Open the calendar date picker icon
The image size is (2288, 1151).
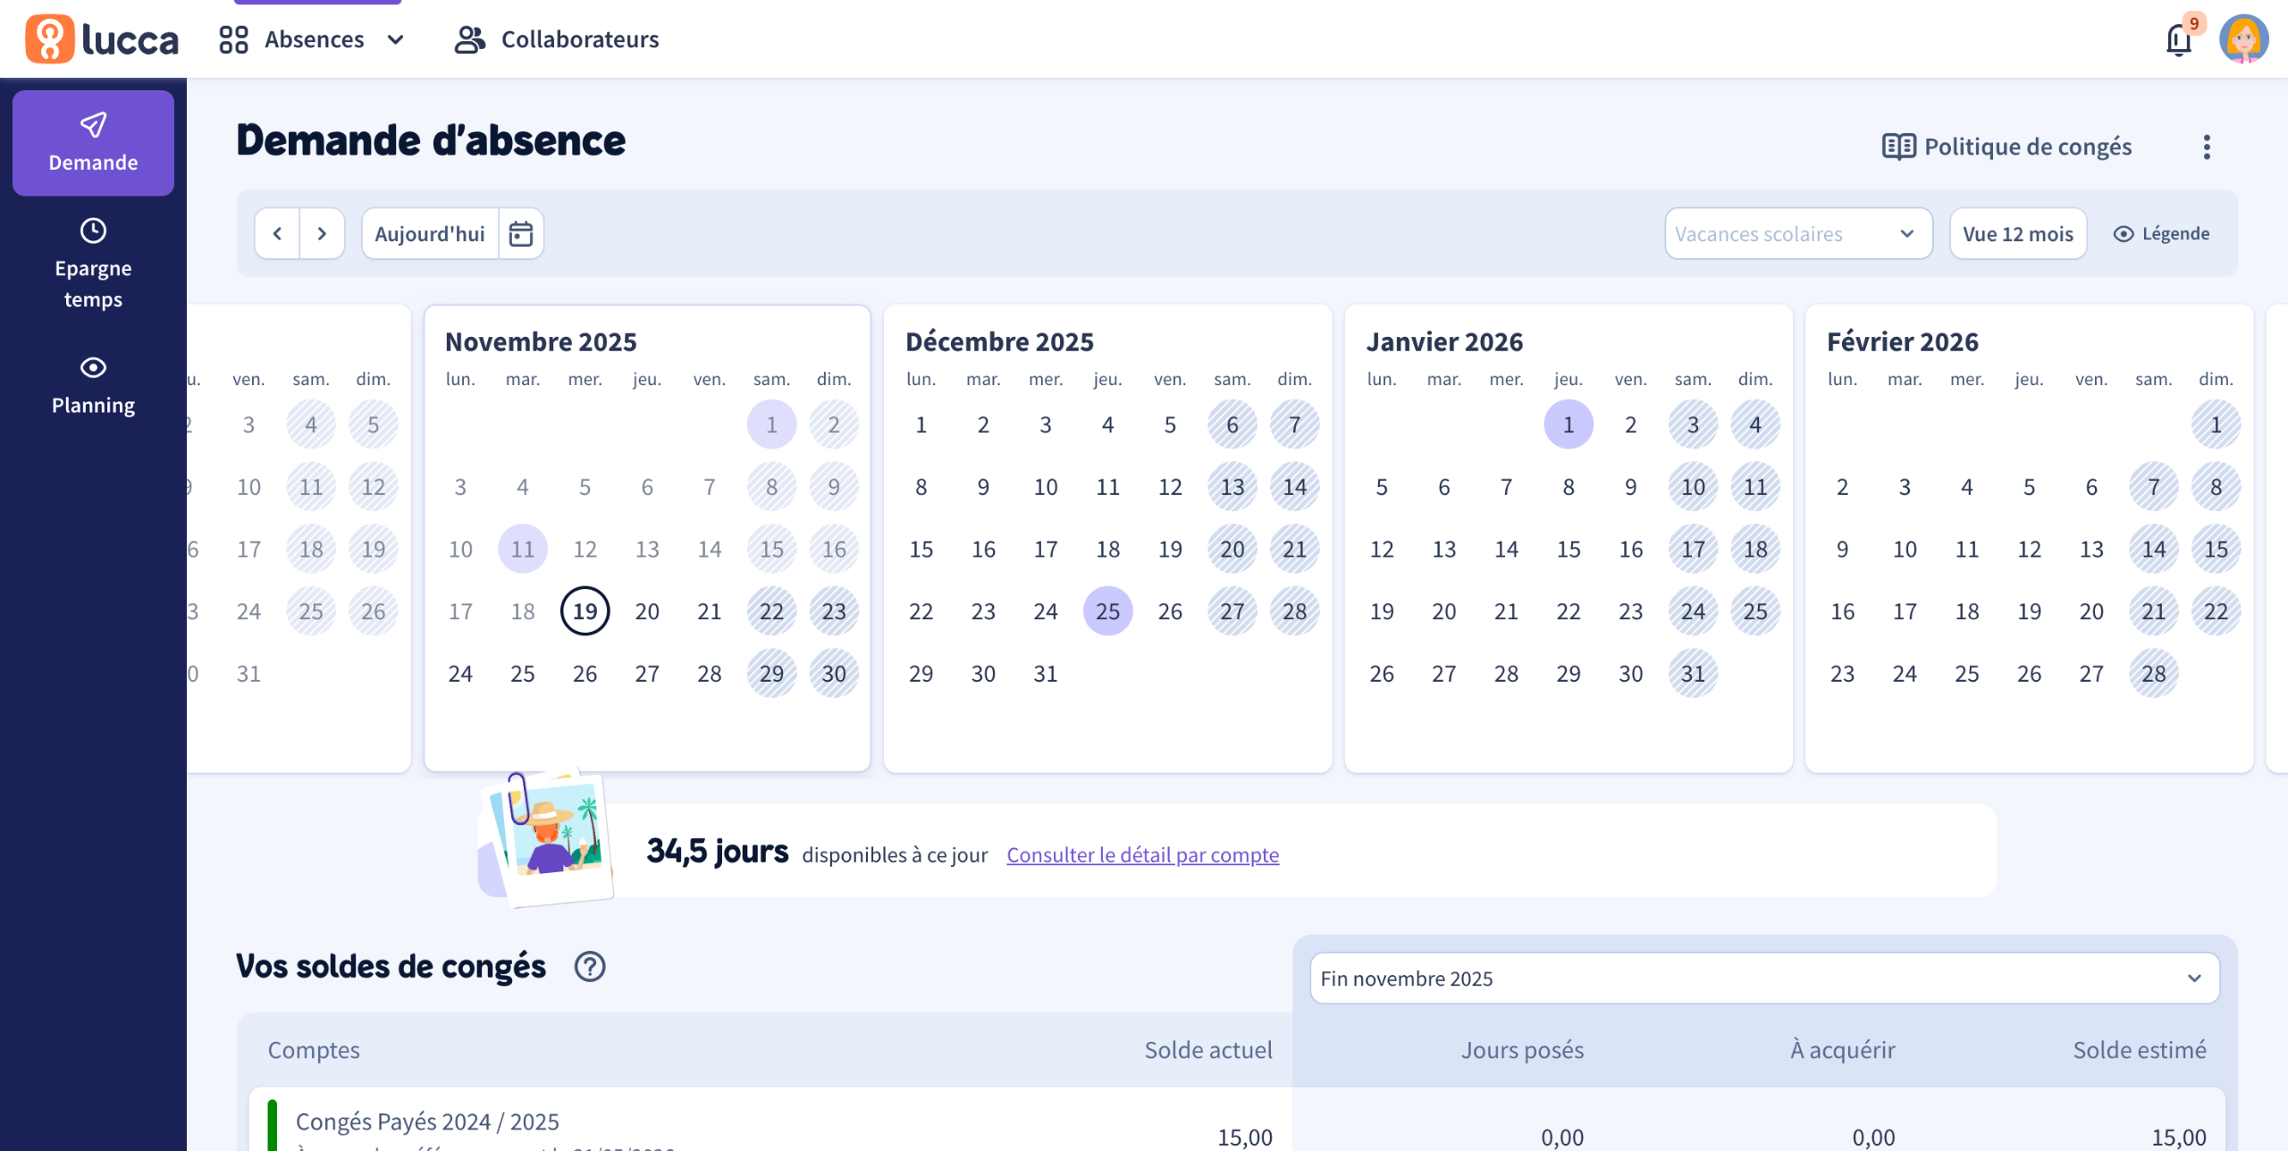pos(521,234)
